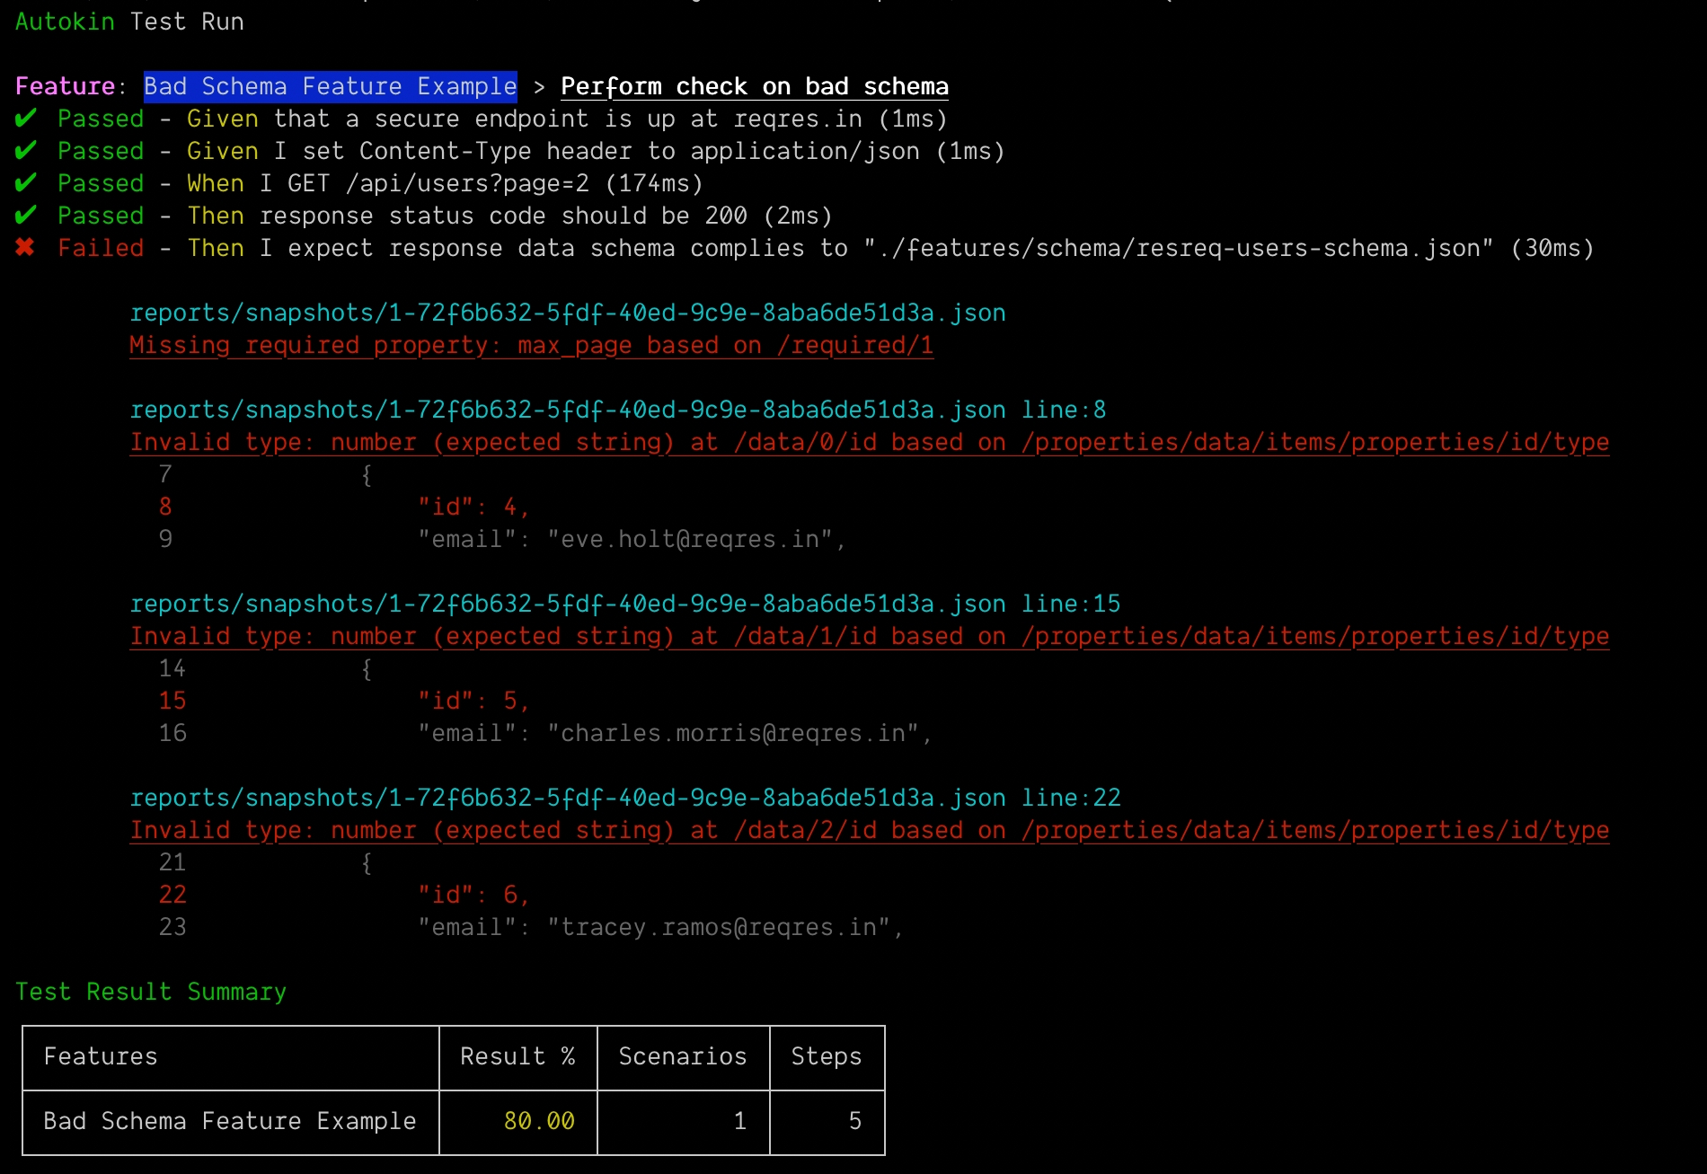Click the green checkmark beside the status code 200 step
The image size is (1707, 1174).
(26, 216)
